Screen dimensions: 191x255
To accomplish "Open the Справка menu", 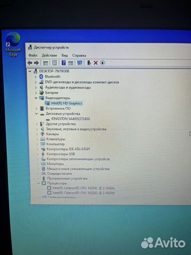I will [79, 55].
